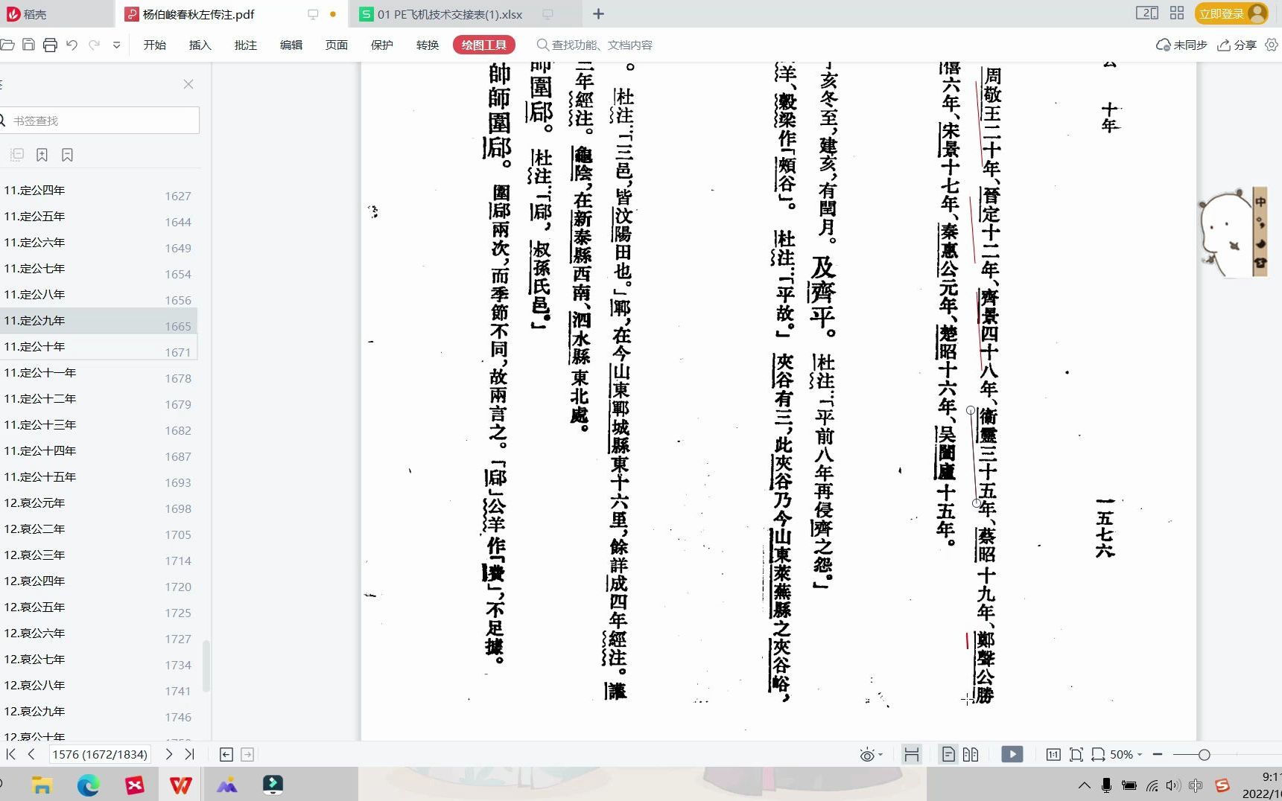Select single page view
Image resolution: width=1282 pixels, height=801 pixels.
click(948, 754)
